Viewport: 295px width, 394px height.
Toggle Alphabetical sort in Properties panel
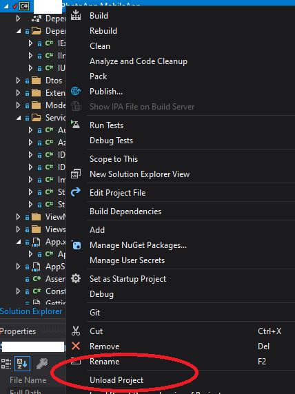(22, 364)
